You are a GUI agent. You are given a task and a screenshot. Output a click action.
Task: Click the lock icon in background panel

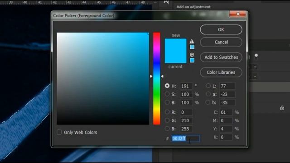pyautogui.click(x=282, y=108)
